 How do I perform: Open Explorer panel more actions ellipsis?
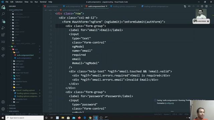click(x=39, y=6)
